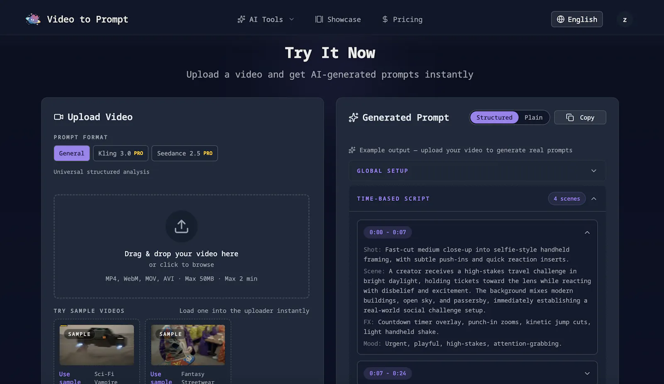This screenshot has width=664, height=384.
Task: Click the 4 scenes badge
Action: pos(567,199)
